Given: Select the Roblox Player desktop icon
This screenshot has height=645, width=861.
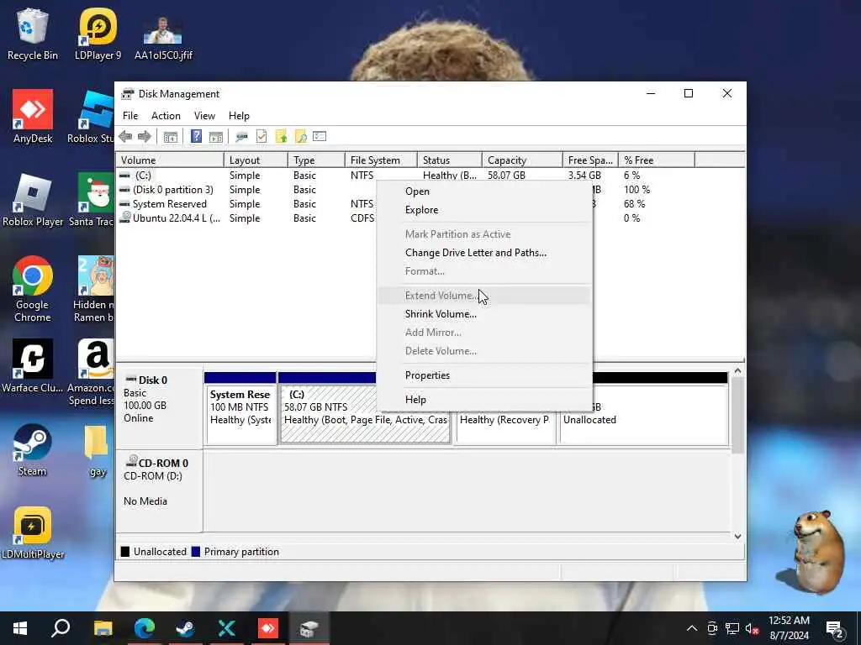Looking at the screenshot, I should [x=33, y=200].
